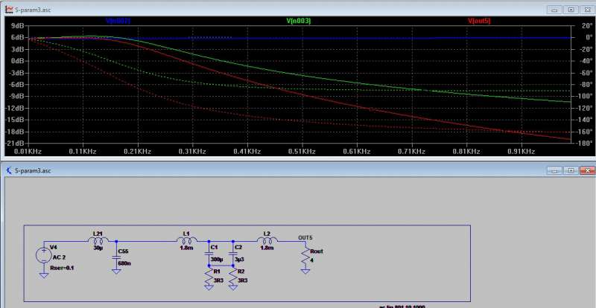Viewport: 596px width, 308px height.
Task: Minimize the schematic window
Action: (554, 170)
